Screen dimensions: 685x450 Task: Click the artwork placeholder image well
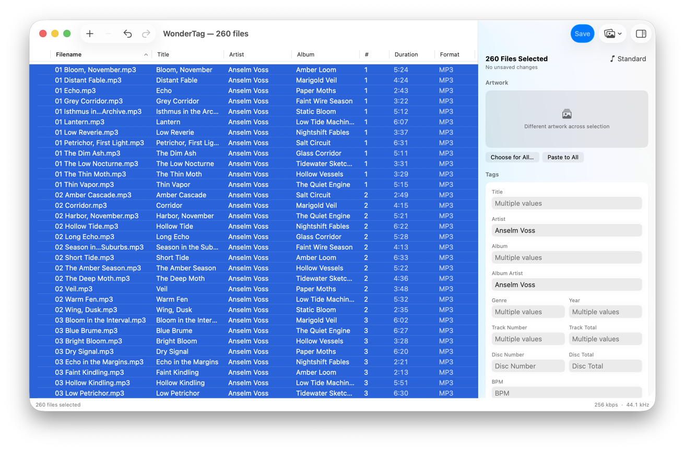click(566, 119)
